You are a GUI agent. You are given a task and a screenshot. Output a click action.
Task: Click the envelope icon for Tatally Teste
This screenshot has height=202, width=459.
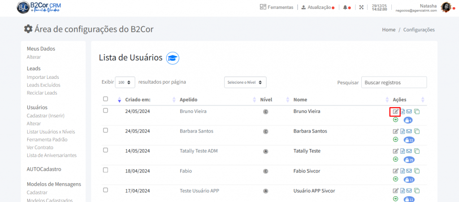coord(409,151)
